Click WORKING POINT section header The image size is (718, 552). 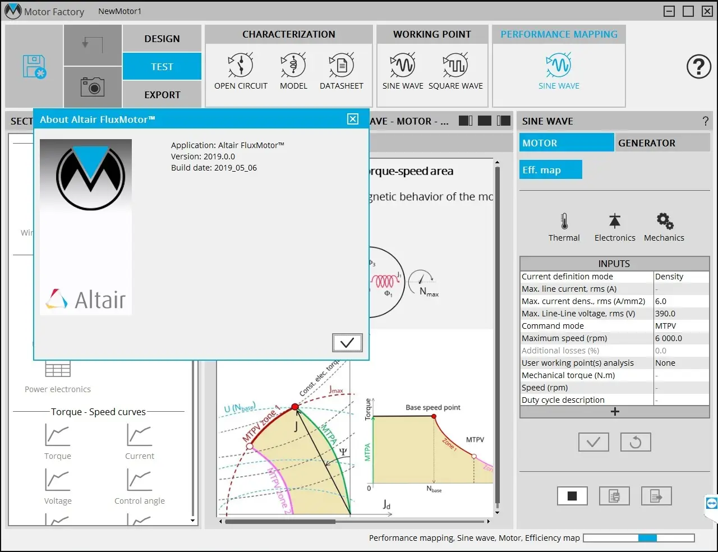(x=432, y=34)
